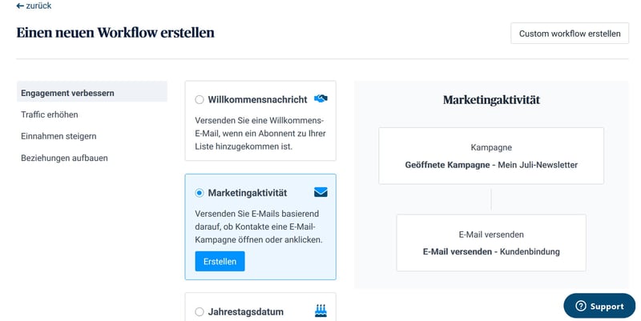Open the Engagement verbessern category
The image size is (641, 321).
92,91
